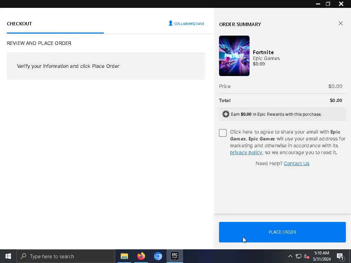Click the 'Fortnite' product title
351x263 pixels.
point(263,52)
